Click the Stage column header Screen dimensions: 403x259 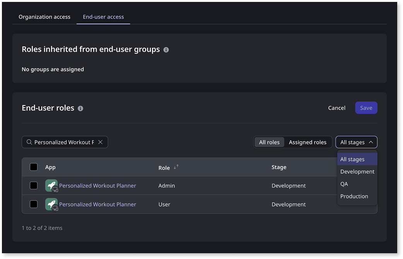coord(279,167)
